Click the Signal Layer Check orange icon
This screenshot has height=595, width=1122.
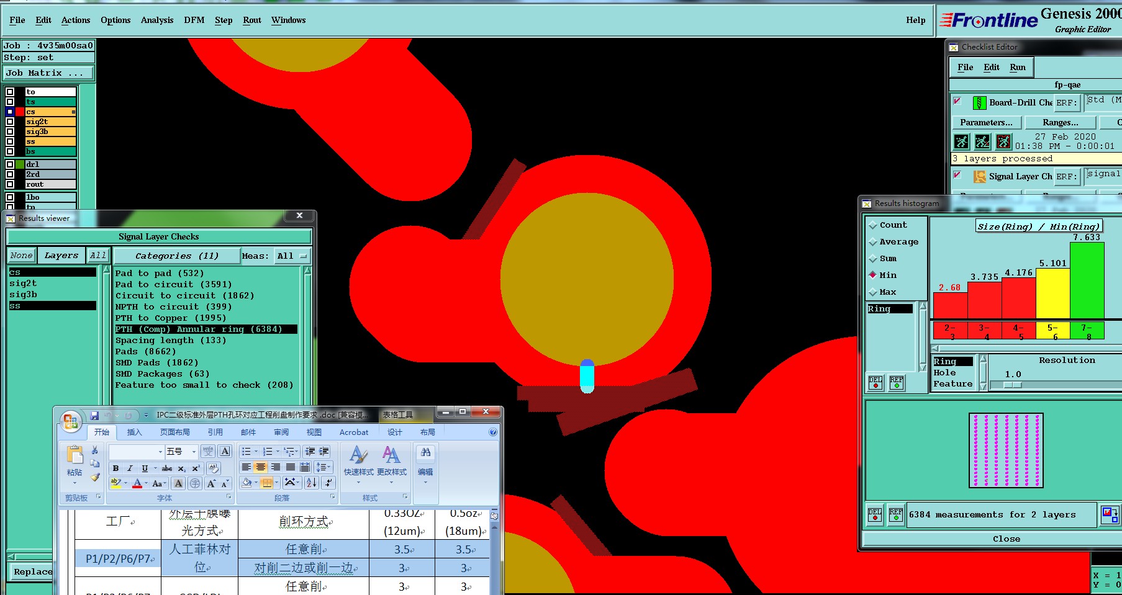[x=980, y=177]
